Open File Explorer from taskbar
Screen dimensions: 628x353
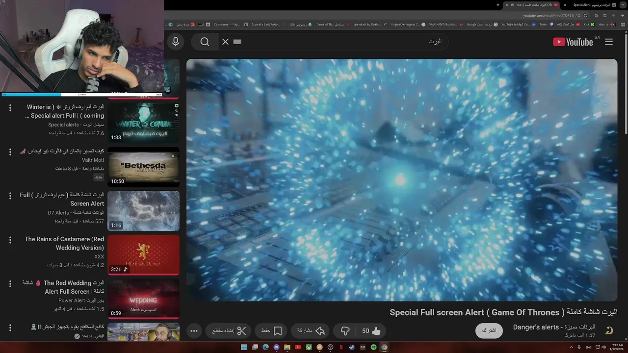coord(287,347)
